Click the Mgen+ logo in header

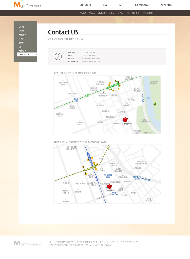[27, 5]
